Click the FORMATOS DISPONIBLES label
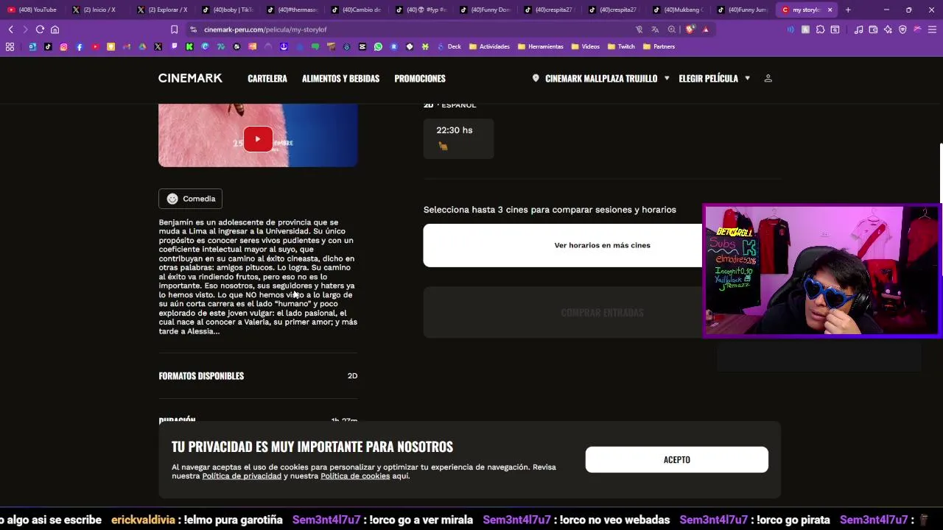 tap(201, 376)
